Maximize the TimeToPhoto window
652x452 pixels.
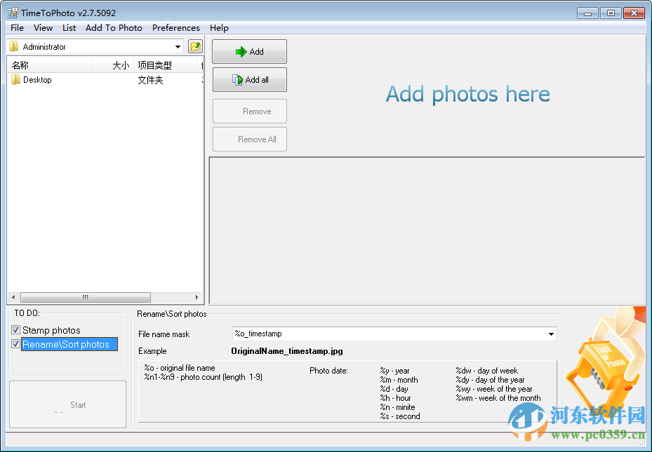[x=611, y=13]
